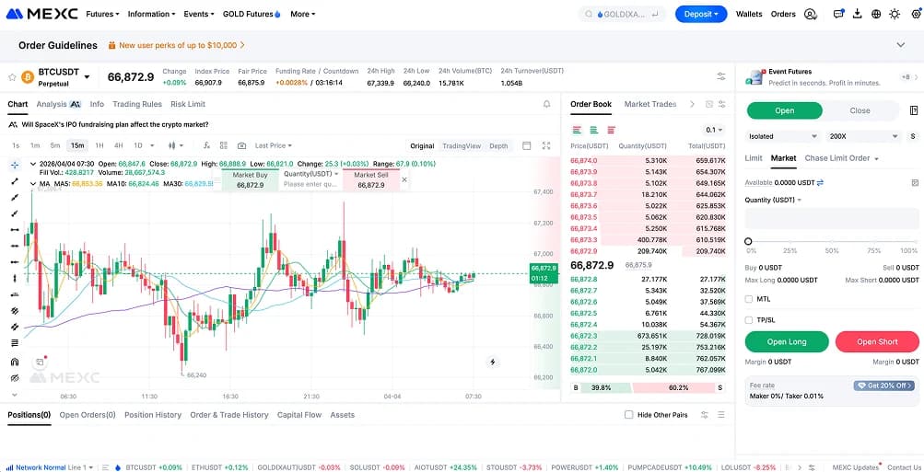
Task: Click the magnet snap tool icon
Action: point(14,362)
